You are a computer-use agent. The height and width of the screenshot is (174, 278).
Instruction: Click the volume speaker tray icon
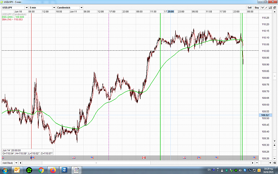pos(240,170)
